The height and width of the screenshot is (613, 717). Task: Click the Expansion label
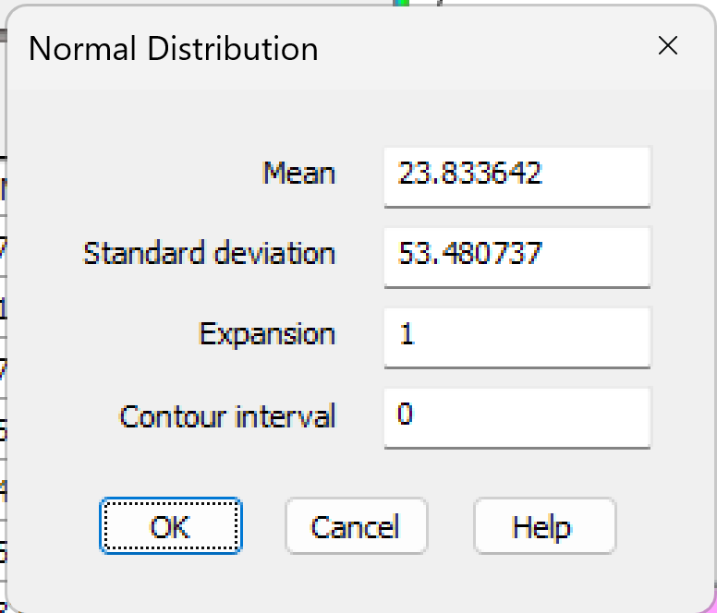[267, 335]
